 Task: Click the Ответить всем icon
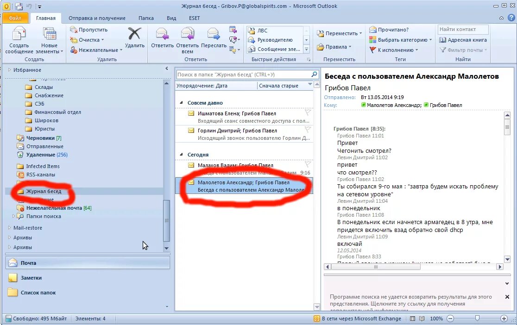[187, 34]
